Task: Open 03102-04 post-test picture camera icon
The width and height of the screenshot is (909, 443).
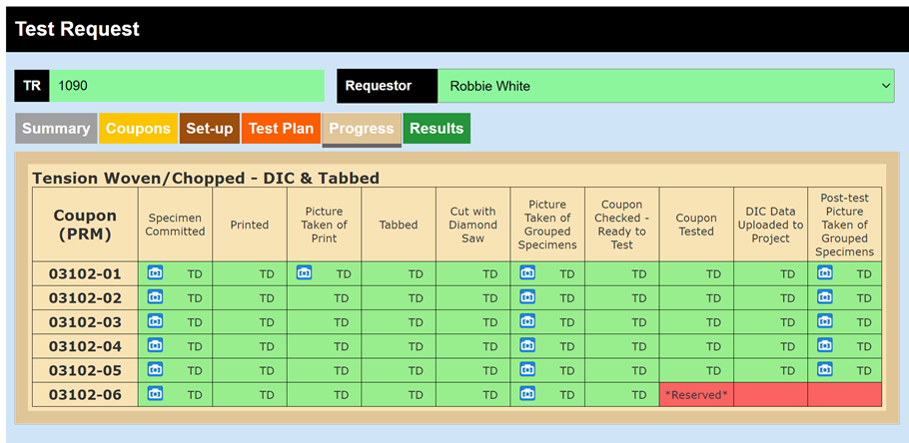Action: point(825,345)
